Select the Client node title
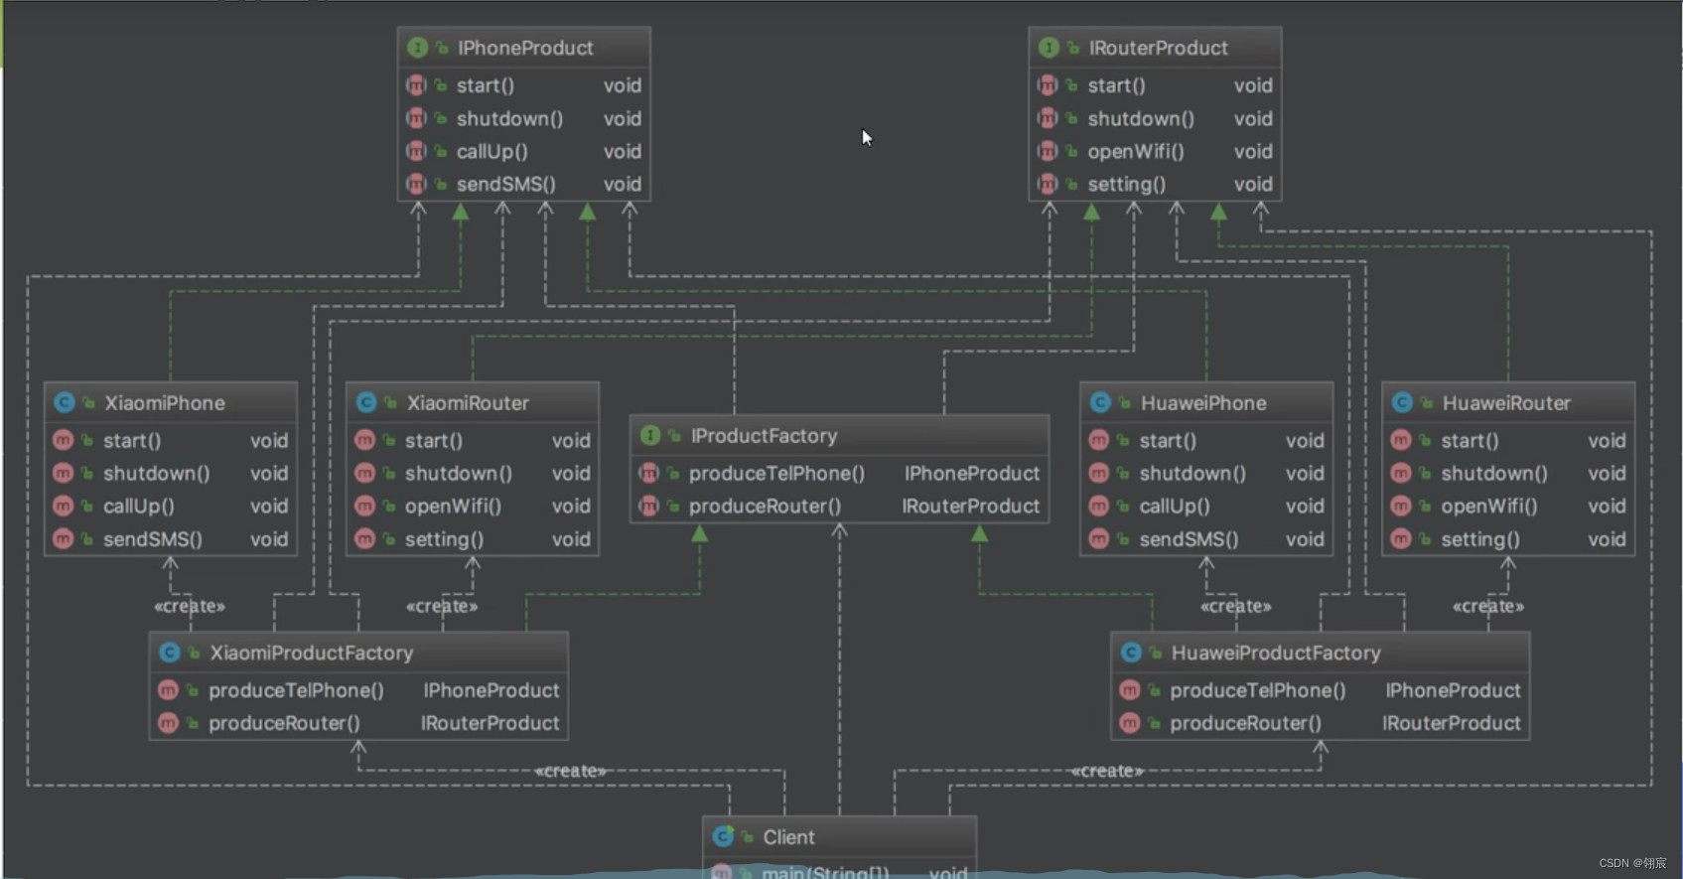 788,836
